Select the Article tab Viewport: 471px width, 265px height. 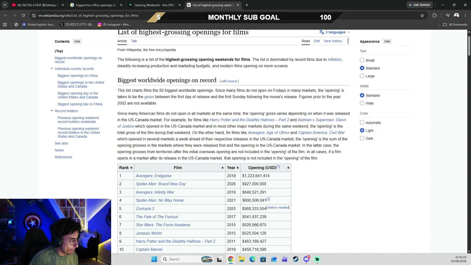(x=122, y=41)
